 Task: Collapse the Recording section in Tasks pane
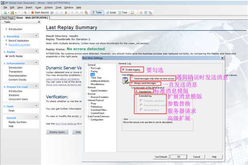coord(37,36)
